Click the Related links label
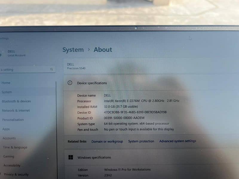 click(77, 141)
